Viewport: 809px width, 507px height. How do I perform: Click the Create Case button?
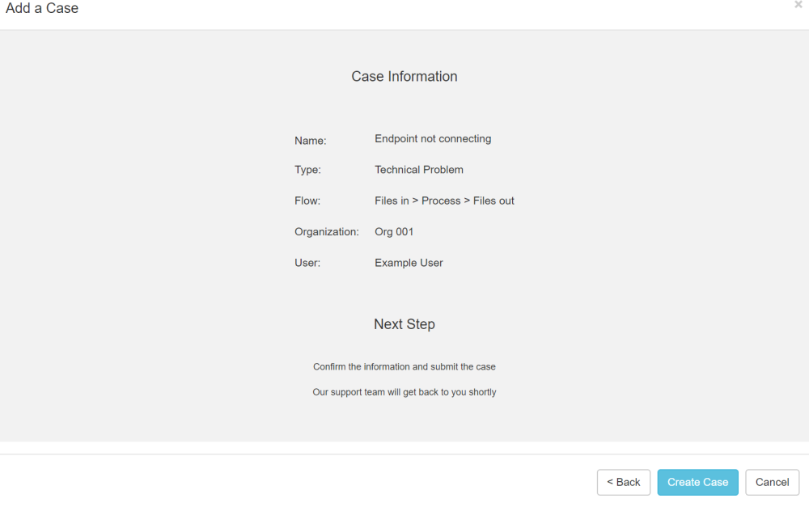[697, 482]
